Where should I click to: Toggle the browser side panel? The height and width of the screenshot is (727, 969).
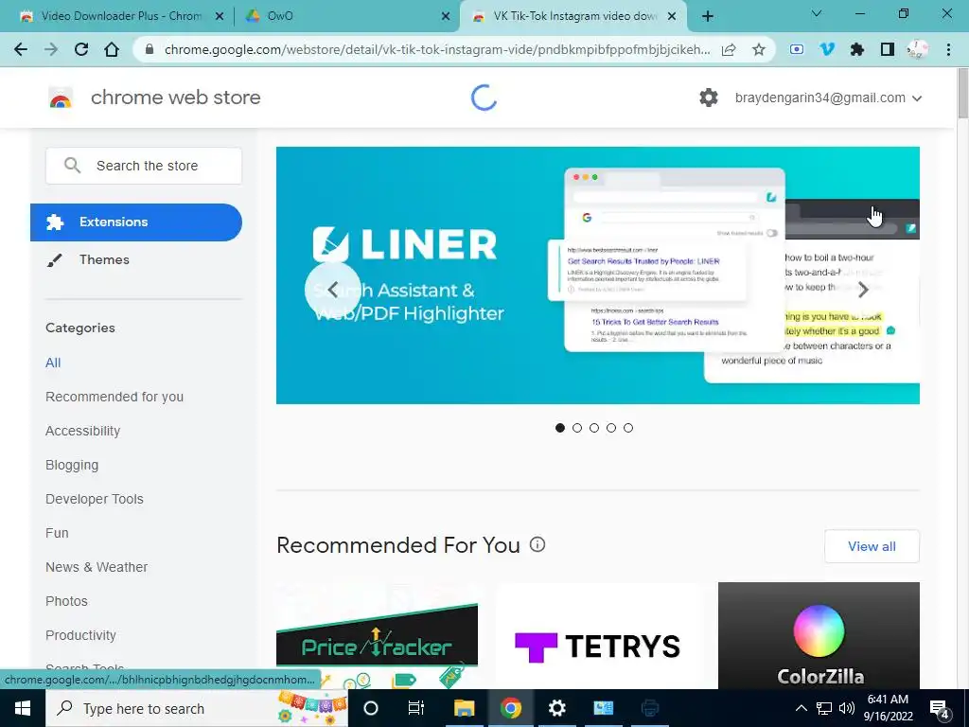pyautogui.click(x=888, y=49)
